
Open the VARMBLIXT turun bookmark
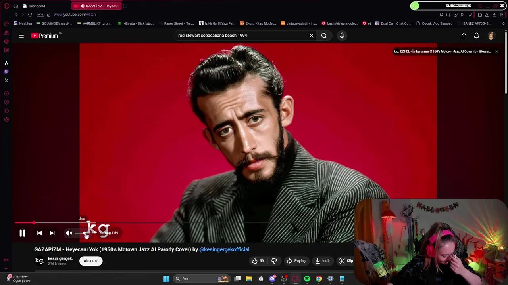(94, 23)
